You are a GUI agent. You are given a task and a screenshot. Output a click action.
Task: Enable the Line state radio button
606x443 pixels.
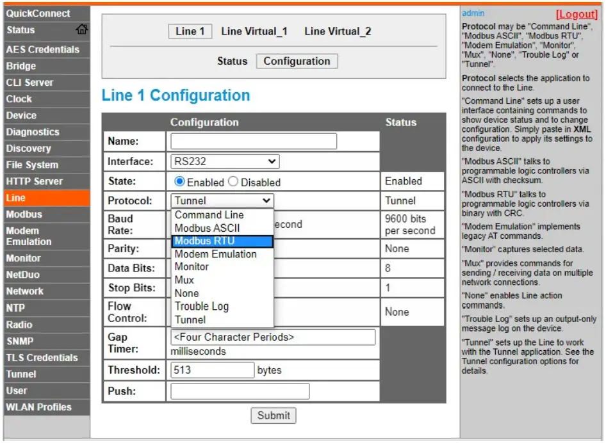[178, 181]
